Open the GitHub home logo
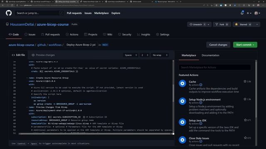 pyautogui.click(x=9, y=13)
